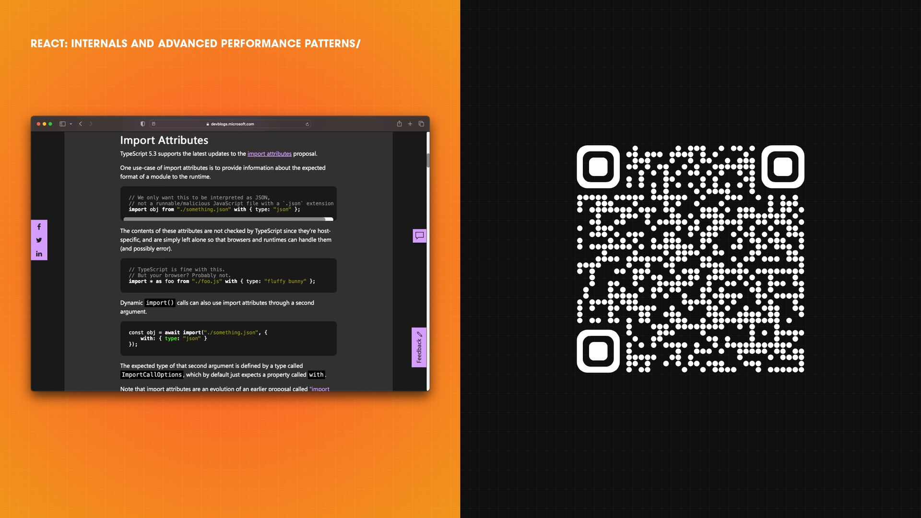Expand the sidebar tab group dropdown arrow
This screenshot has height=518, width=921.
71,124
